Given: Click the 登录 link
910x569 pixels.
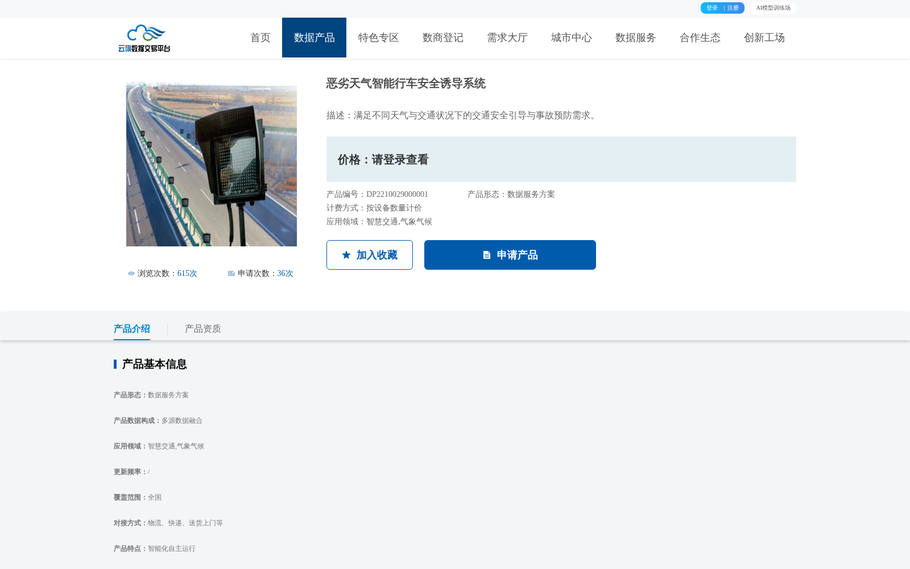Looking at the screenshot, I should tap(712, 8).
